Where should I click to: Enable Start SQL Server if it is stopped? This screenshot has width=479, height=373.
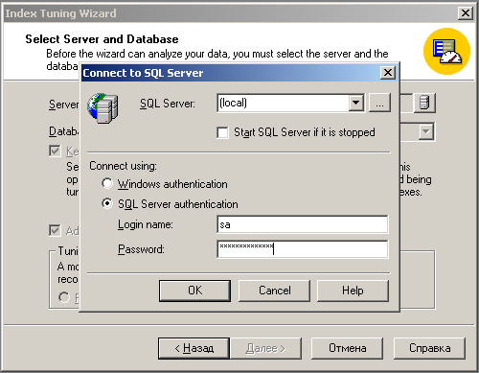[x=222, y=132]
